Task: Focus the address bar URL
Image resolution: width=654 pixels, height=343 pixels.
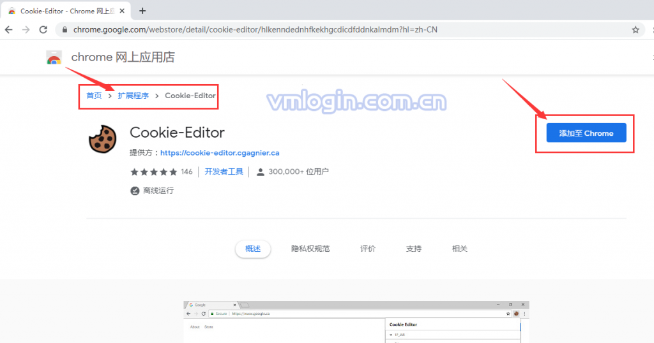Action: [x=255, y=29]
